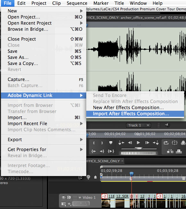Image resolution: width=186 pixels, height=209 pixels.
Task: Click the timeline blue playhead marker
Action: click(x=131, y=174)
